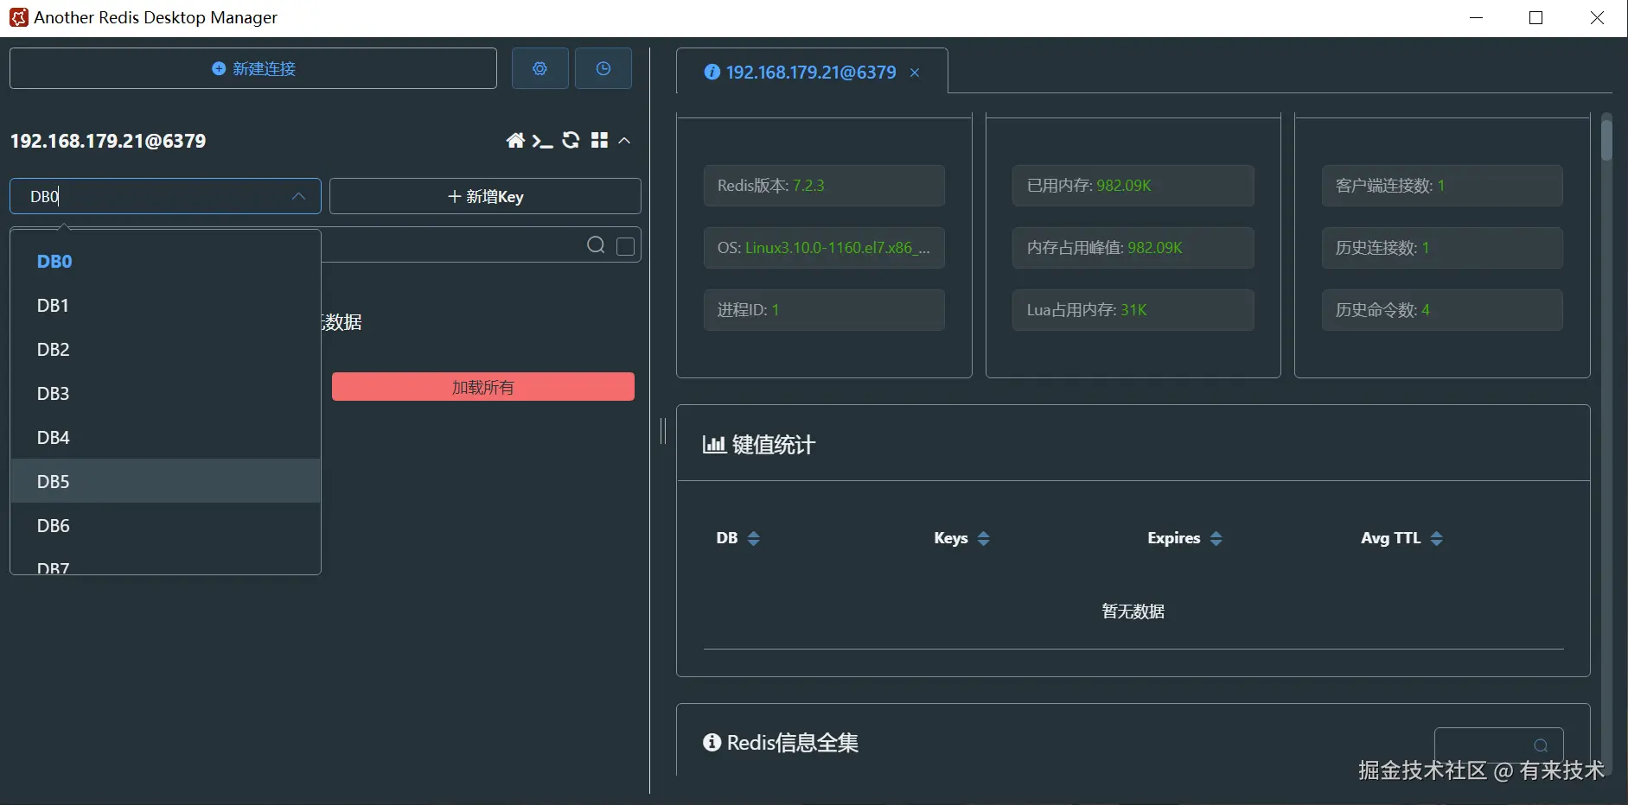1628x805 pixels.
Task: Click the connection name 192.168.179.21@6379 in sidebar
Action: pyautogui.click(x=108, y=141)
